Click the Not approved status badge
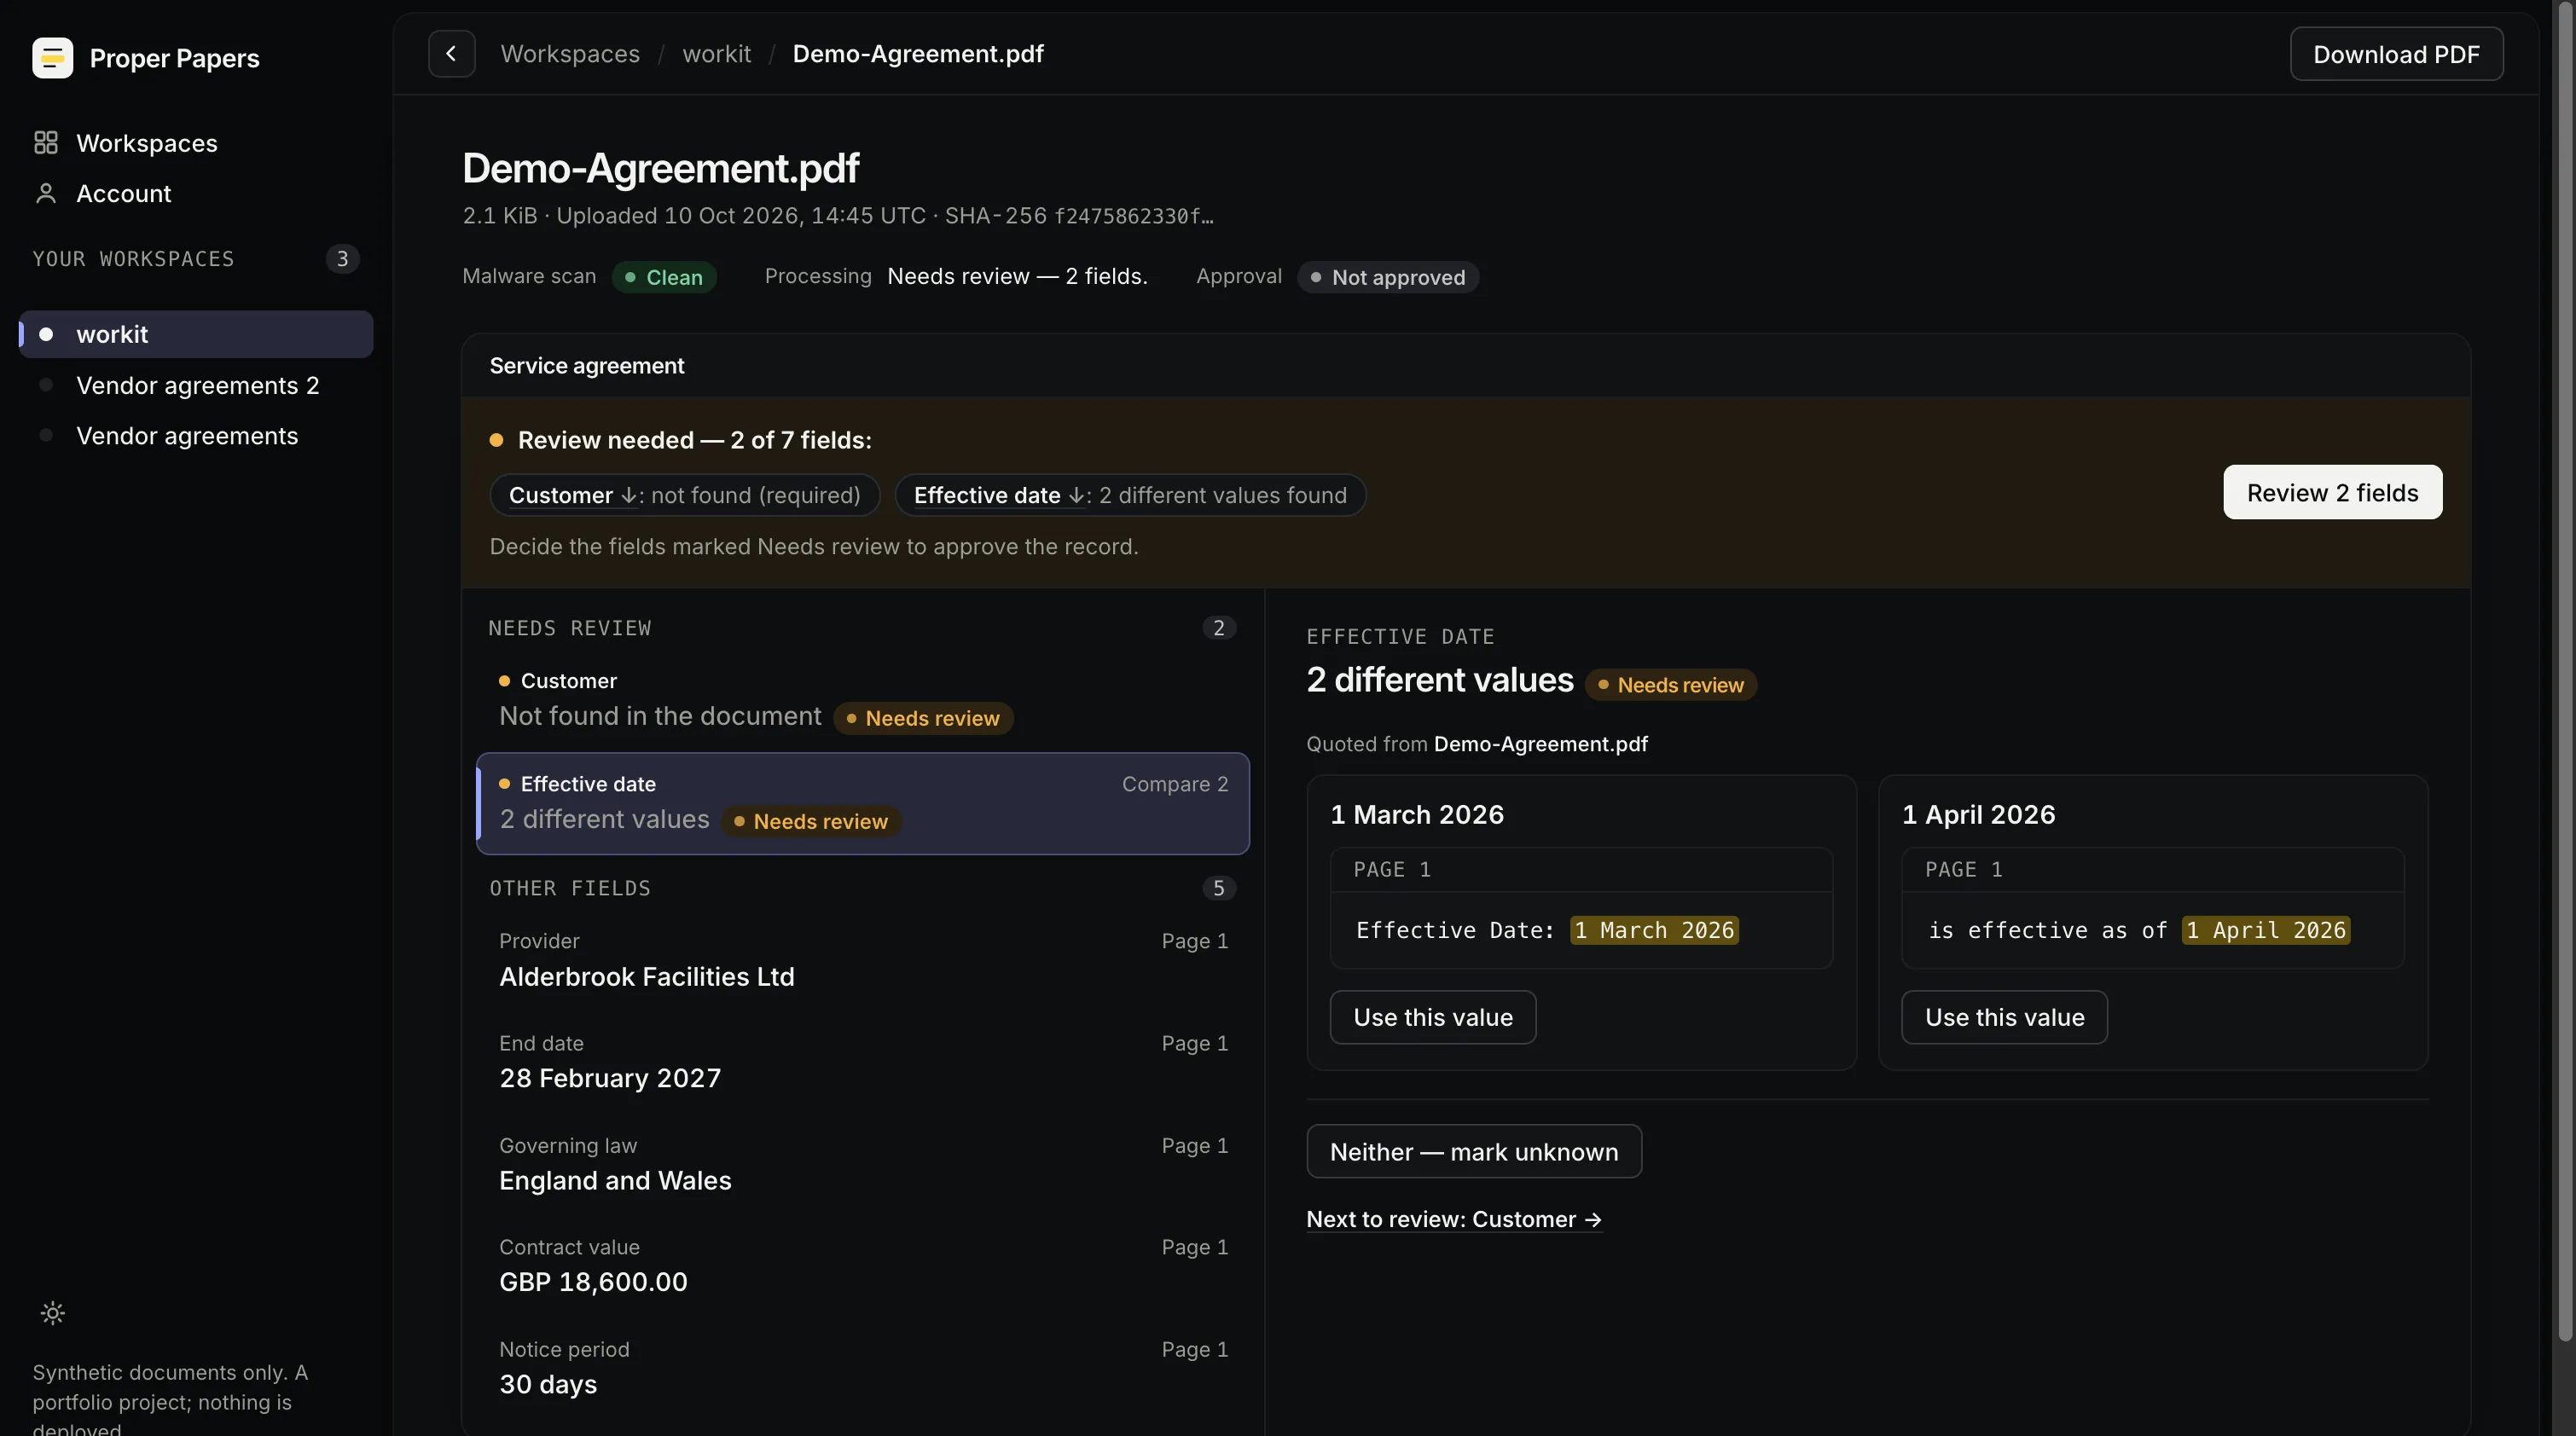 tap(1388, 277)
